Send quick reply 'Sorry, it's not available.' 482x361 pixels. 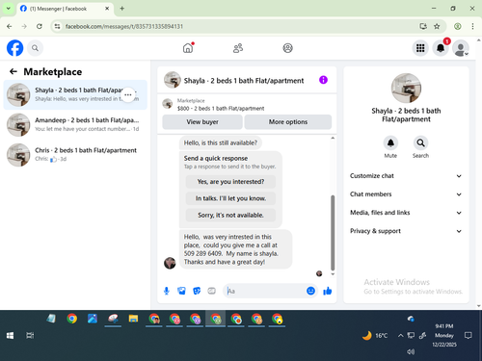point(230,215)
